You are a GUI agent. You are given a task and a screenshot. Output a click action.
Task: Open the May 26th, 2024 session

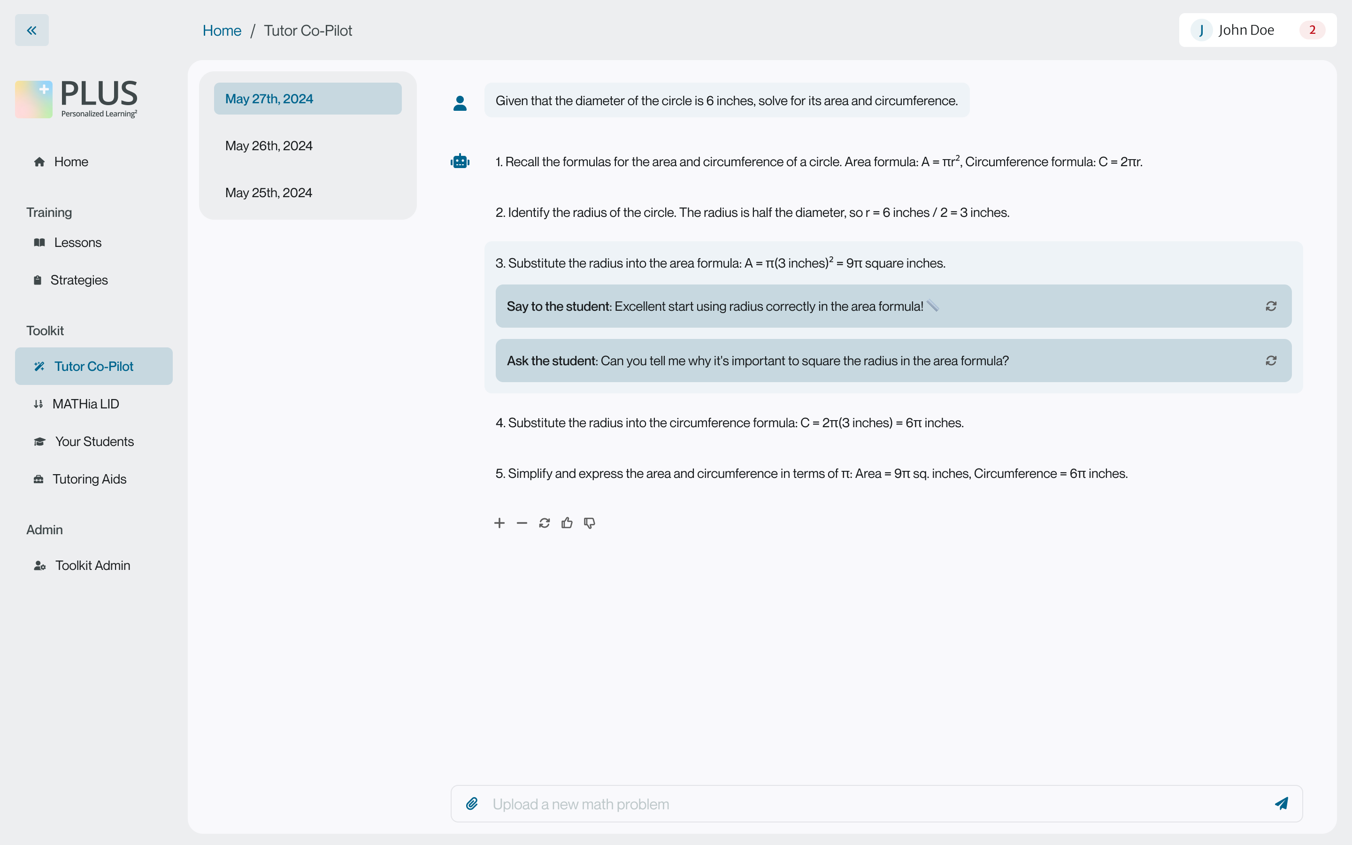point(269,146)
